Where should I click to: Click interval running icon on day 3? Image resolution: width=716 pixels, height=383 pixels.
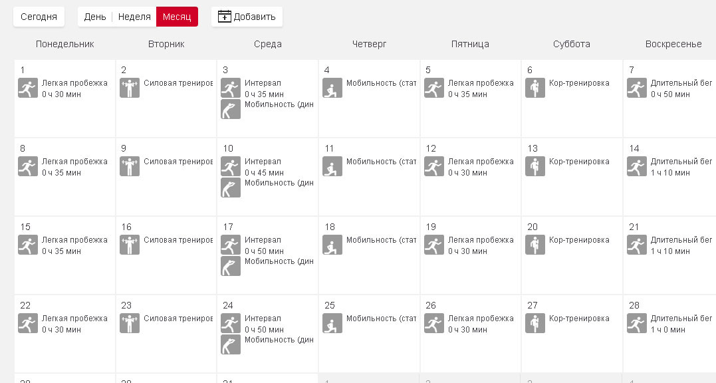tap(231, 88)
